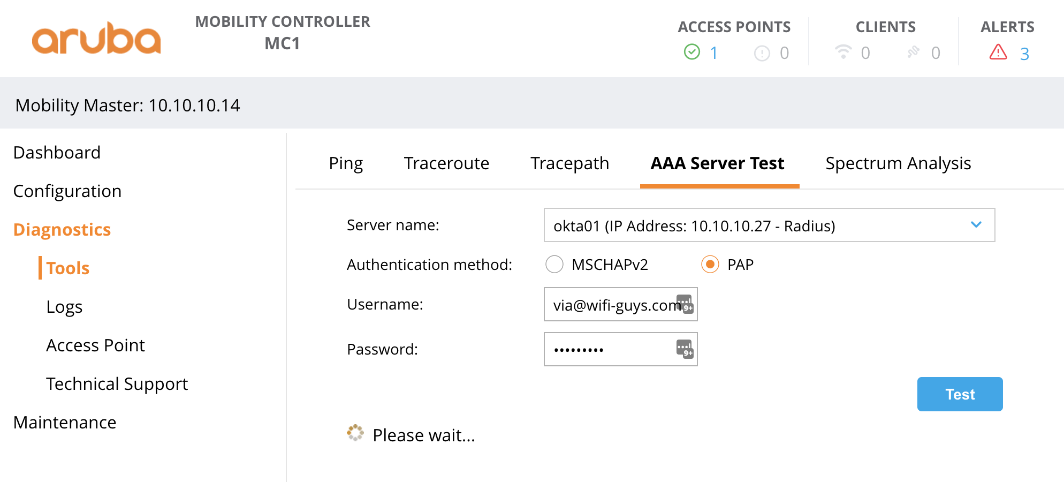Click the green check Access Points status icon
Viewport: 1064px width, 482px height.
tap(693, 52)
